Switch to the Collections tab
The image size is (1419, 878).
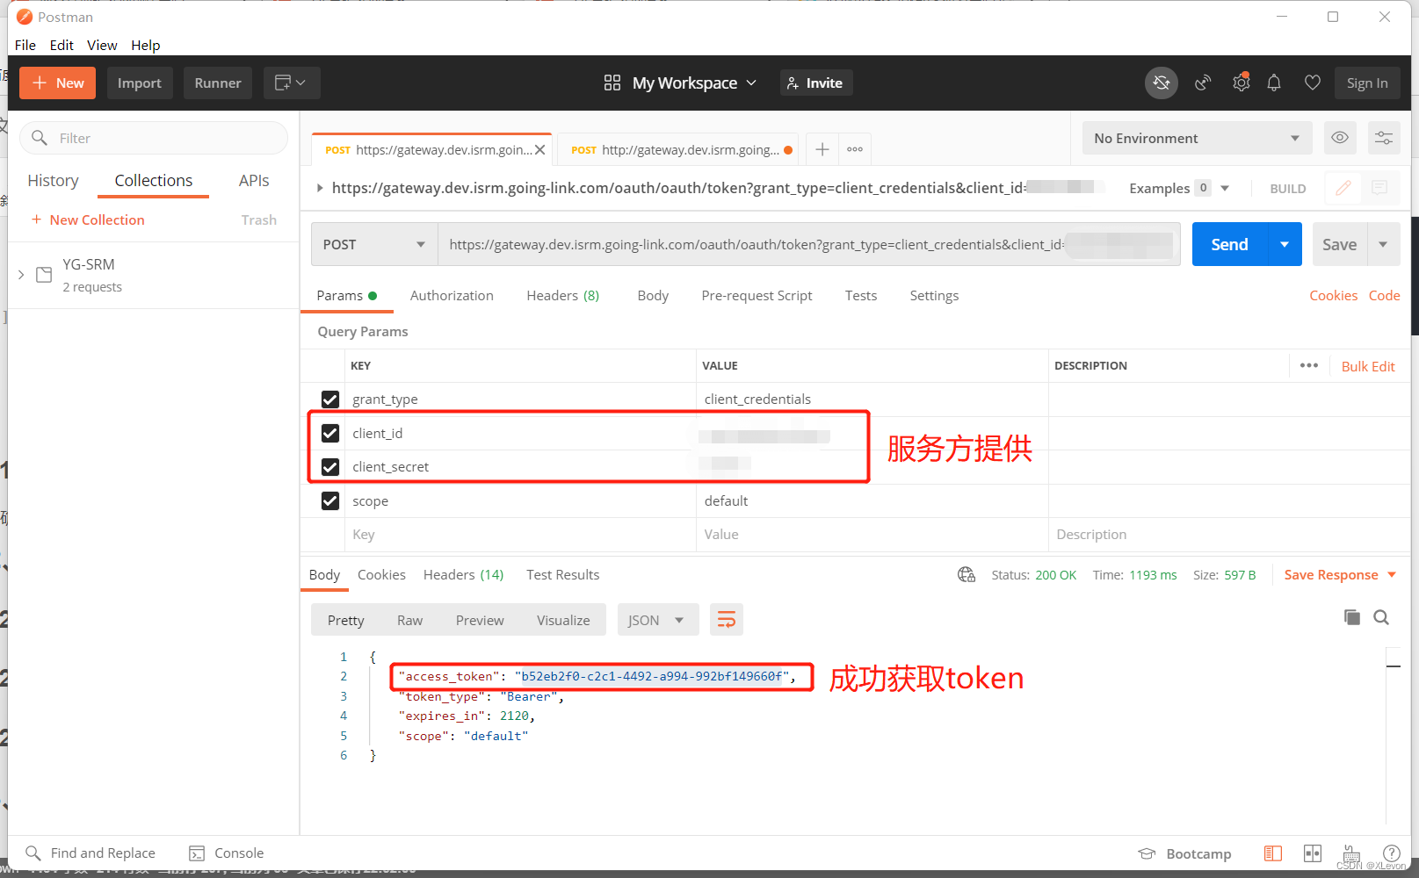pos(153,180)
